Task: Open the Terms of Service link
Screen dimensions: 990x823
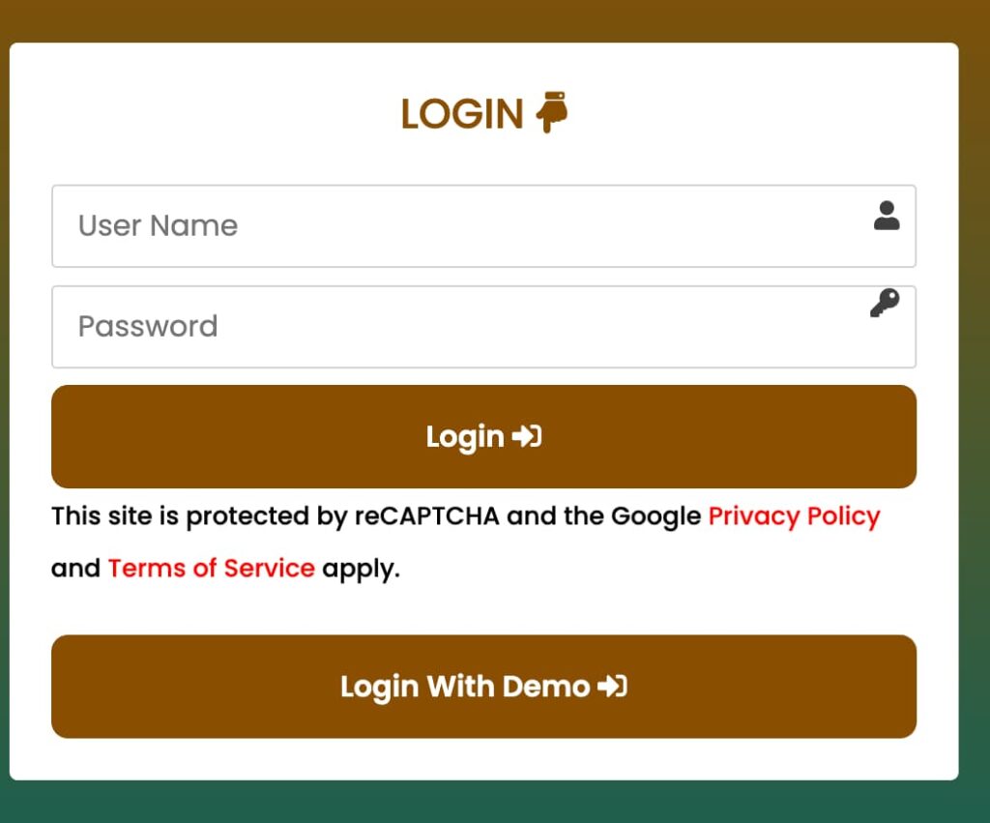Action: point(211,568)
